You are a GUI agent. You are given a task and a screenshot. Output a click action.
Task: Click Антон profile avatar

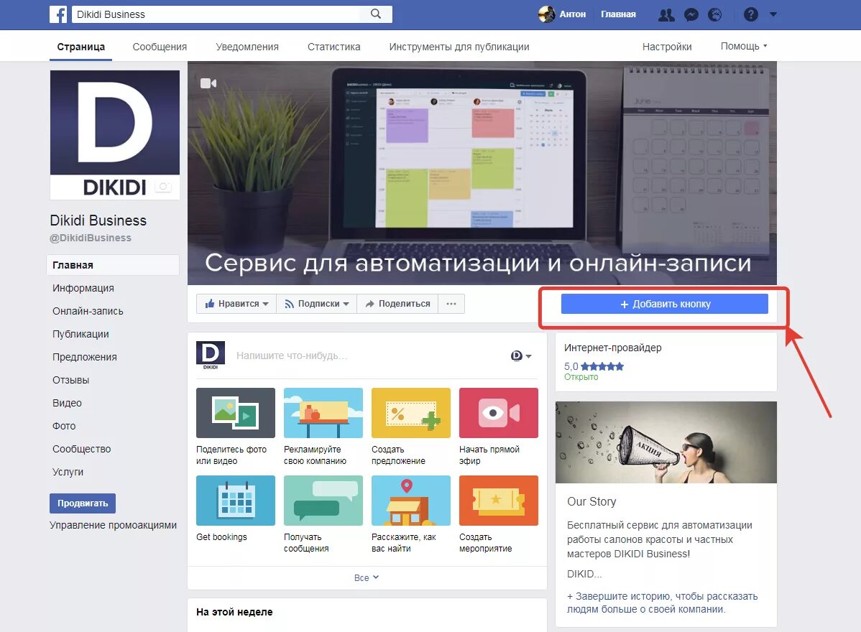(x=546, y=14)
